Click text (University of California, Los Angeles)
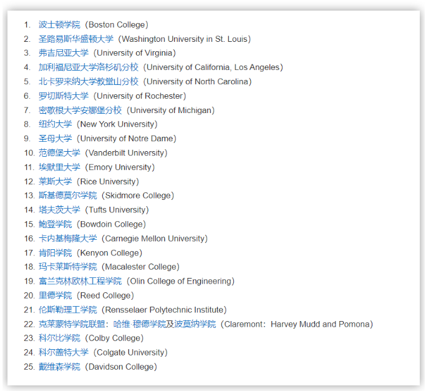This screenshot has width=426, height=391. pos(213,67)
